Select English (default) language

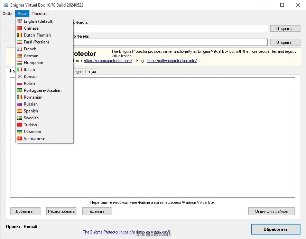point(44,21)
